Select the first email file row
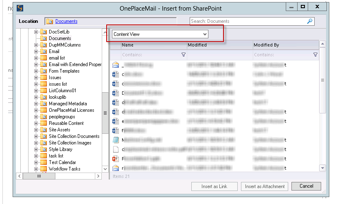Image resolution: width=346 pixels, height=204 pixels. pyautogui.click(x=215, y=65)
